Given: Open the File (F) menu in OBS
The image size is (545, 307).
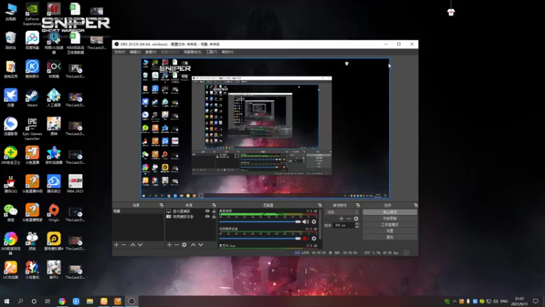Looking at the screenshot, I should tap(120, 52).
